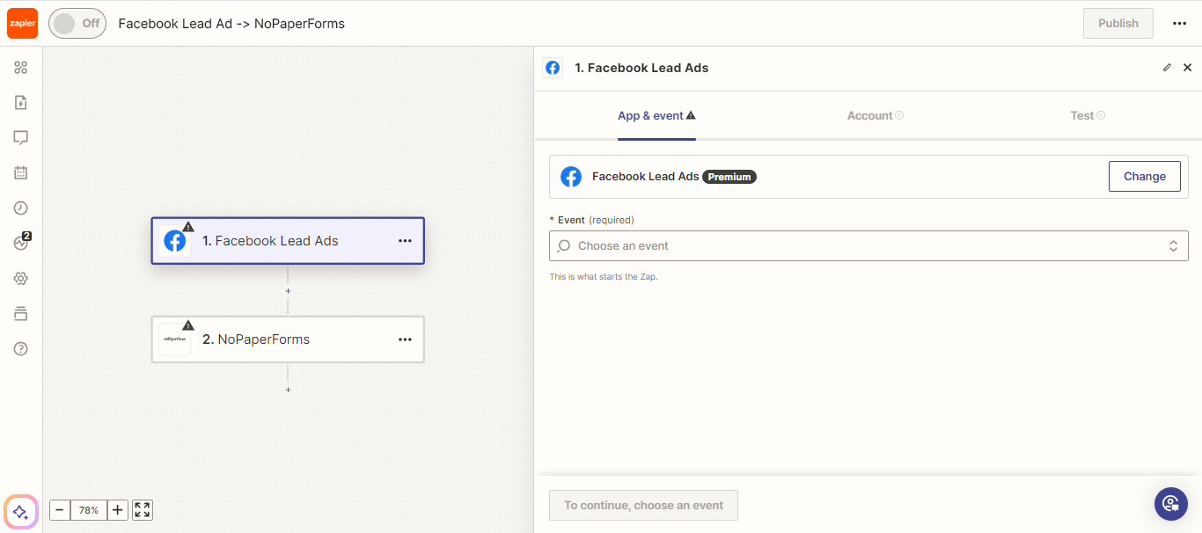Click the fit-to-view expand icon
The height and width of the screenshot is (533, 1202).
tap(143, 510)
